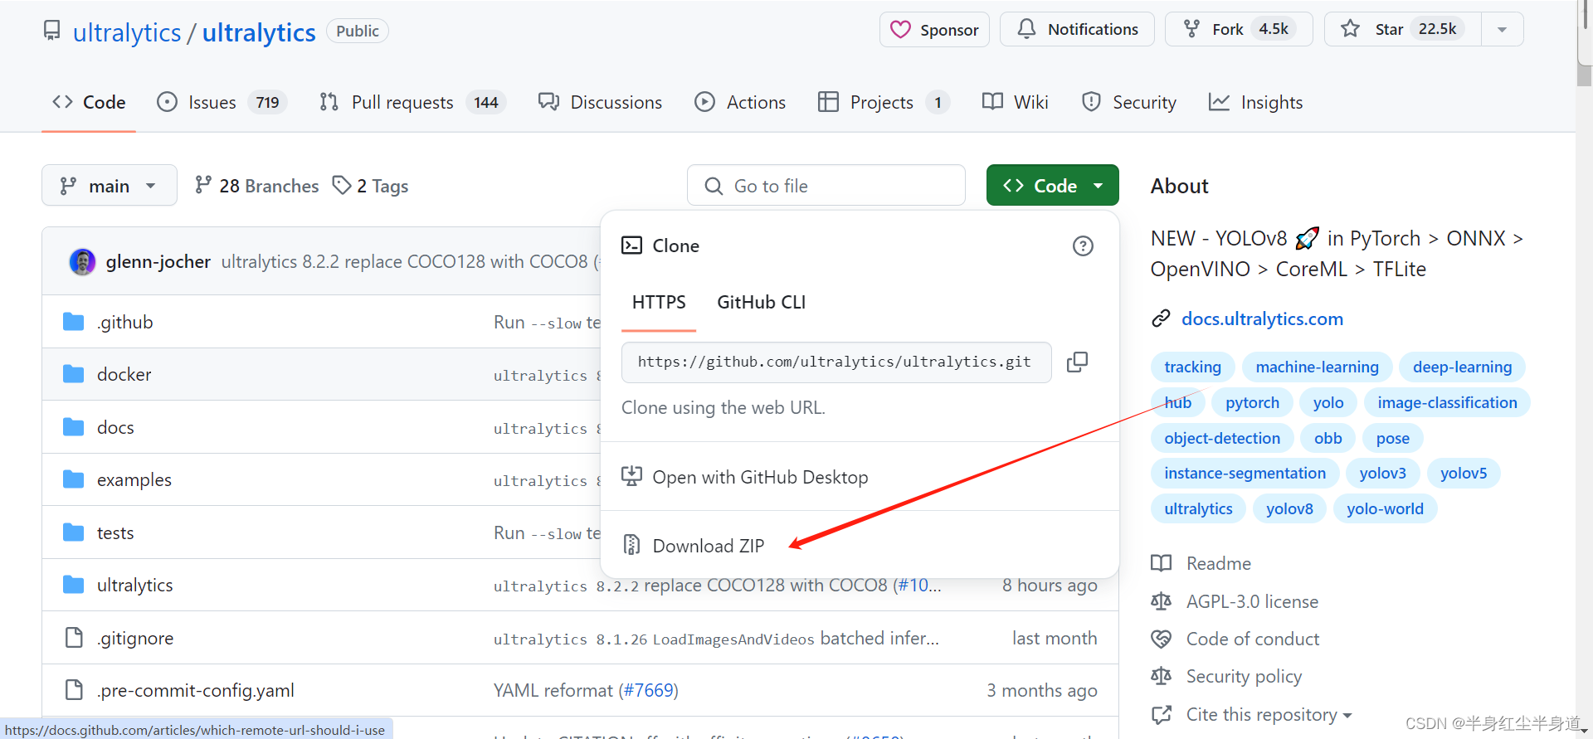1593x739 pixels.
Task: Click the Open with GitHub Desktop icon
Action: (631, 476)
